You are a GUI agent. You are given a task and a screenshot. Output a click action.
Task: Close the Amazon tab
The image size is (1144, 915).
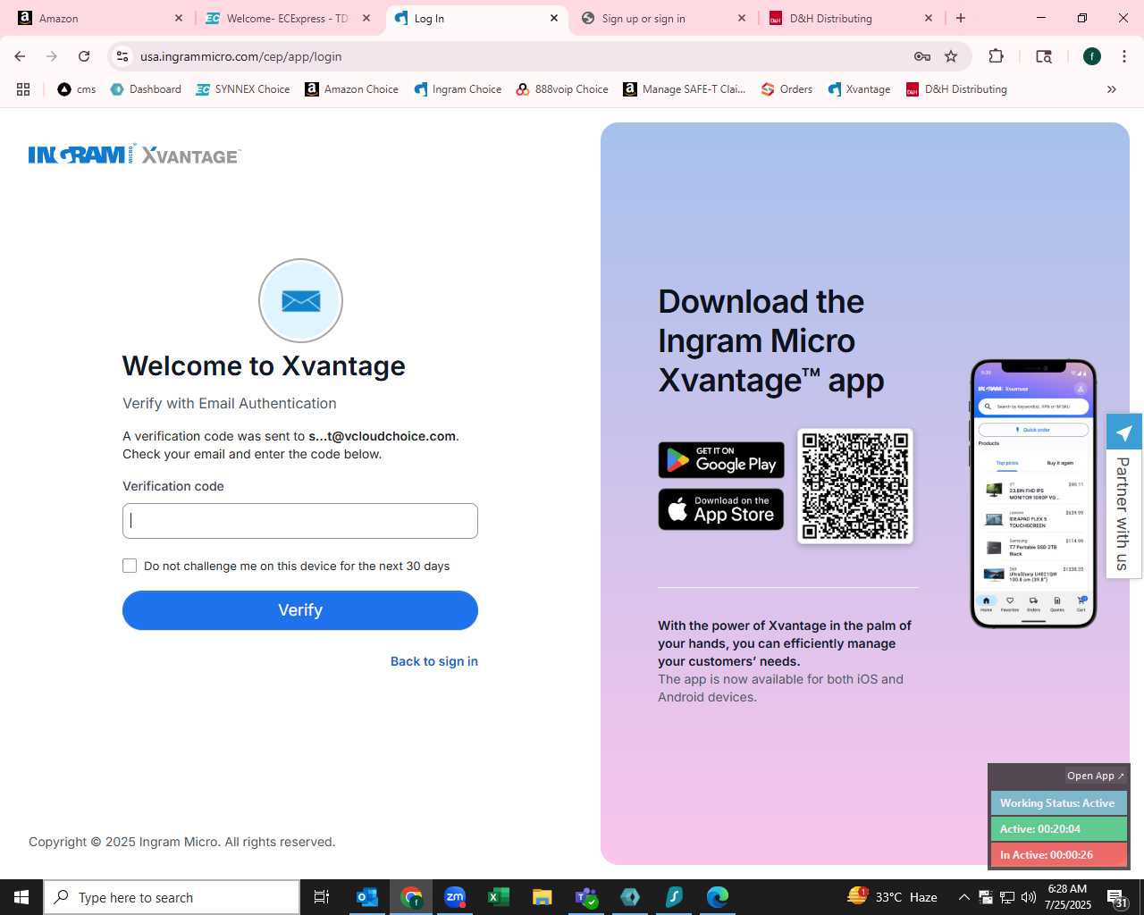pyautogui.click(x=179, y=18)
